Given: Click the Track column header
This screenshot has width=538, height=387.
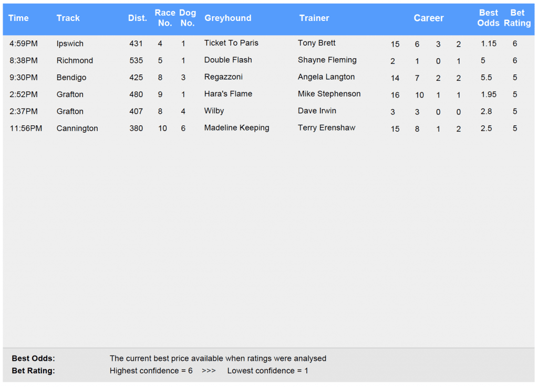Looking at the screenshot, I should [68, 18].
